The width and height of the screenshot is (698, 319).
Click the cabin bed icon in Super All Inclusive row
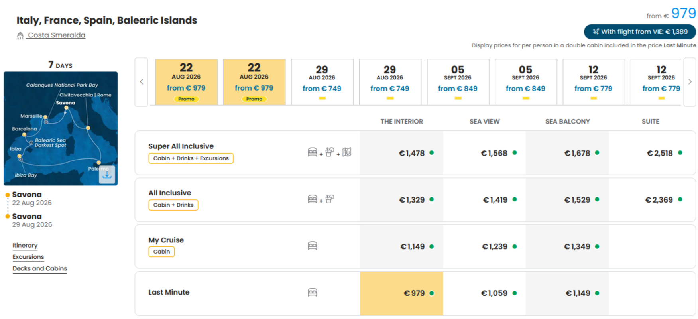313,152
